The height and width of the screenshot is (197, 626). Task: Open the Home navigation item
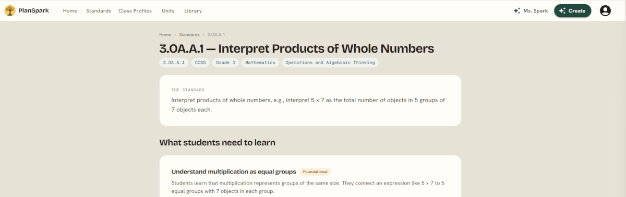pyautogui.click(x=70, y=10)
